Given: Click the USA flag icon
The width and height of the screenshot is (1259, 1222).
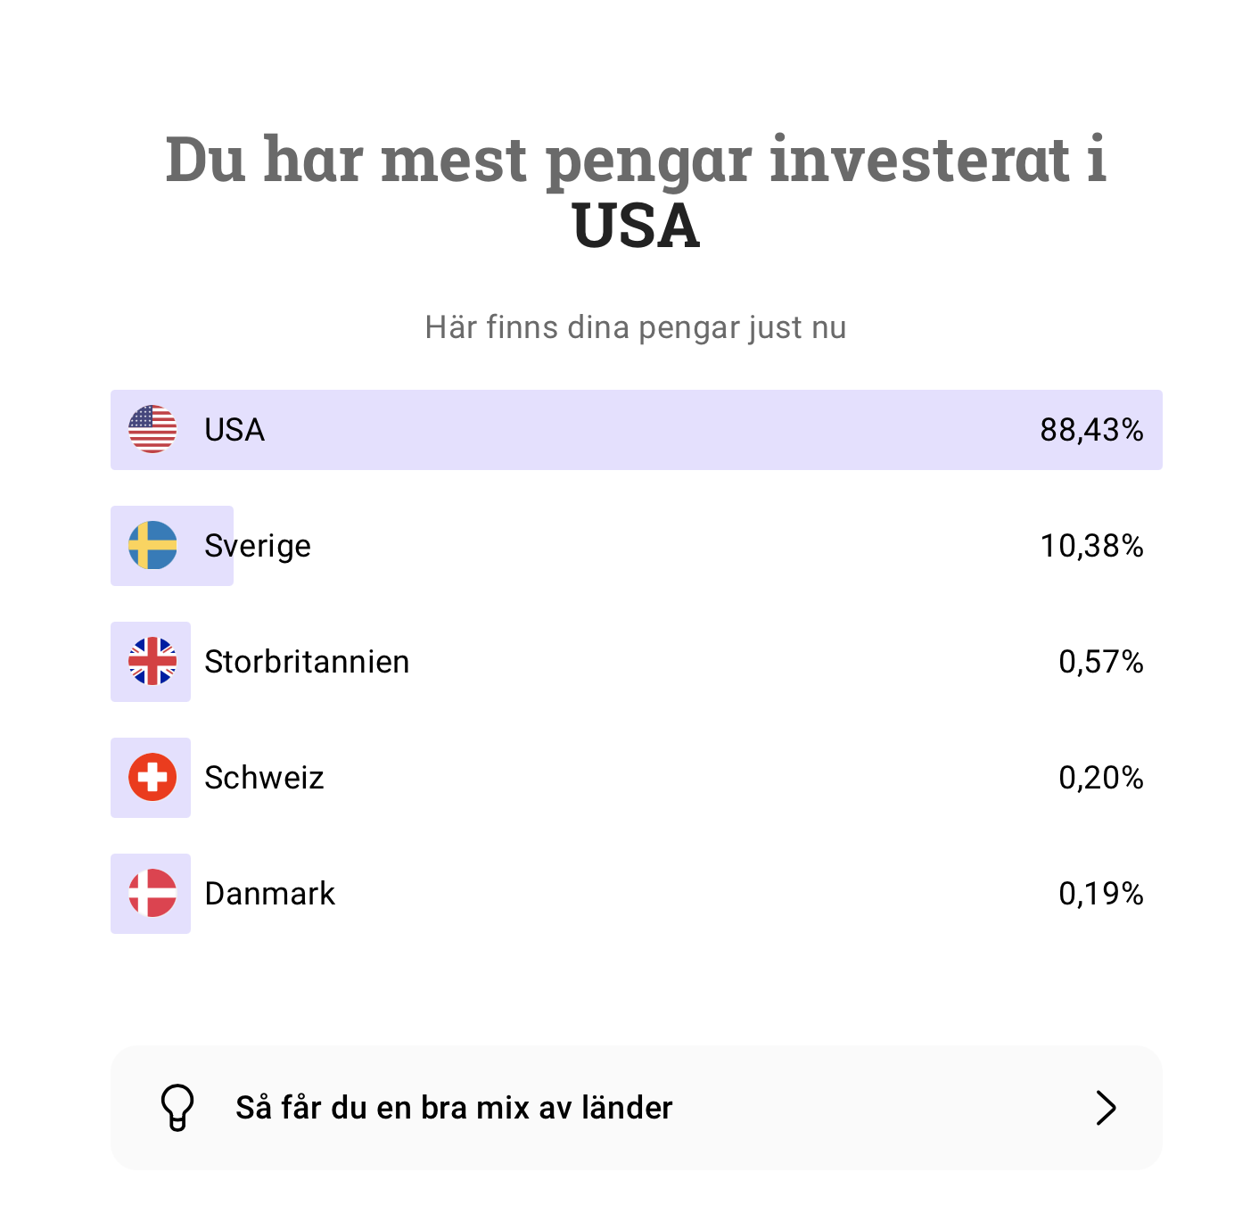Looking at the screenshot, I should tap(152, 429).
